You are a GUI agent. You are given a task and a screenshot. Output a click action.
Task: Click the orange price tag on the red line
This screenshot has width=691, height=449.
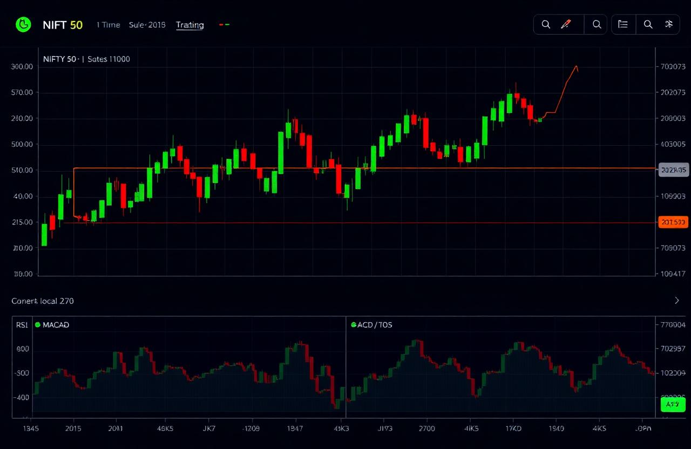673,222
